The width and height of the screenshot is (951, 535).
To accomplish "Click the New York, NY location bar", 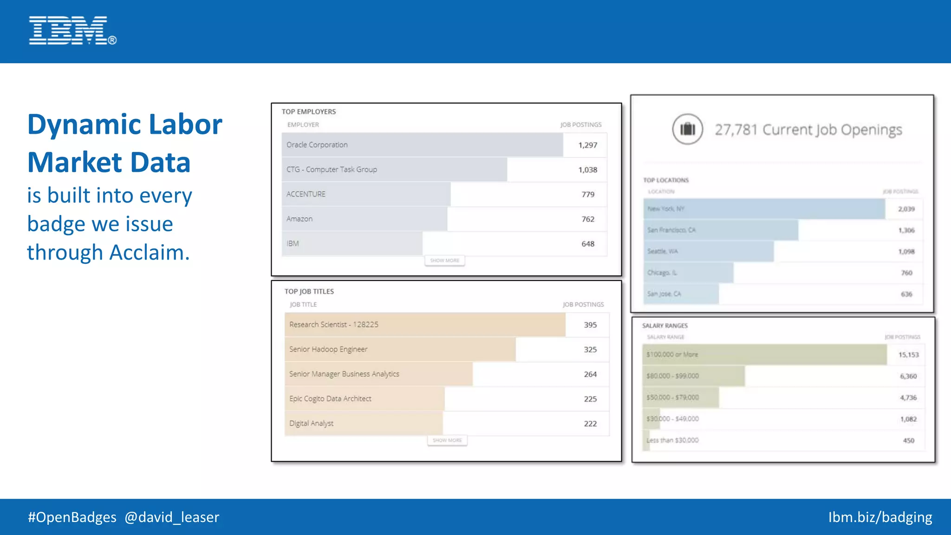I will [x=764, y=209].
